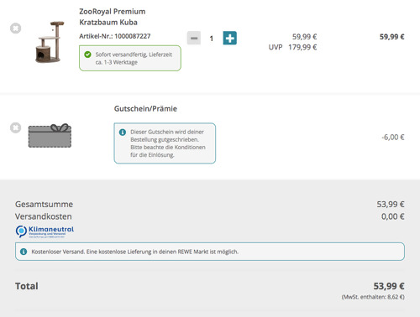The width and height of the screenshot is (420, 317).
Task: Click the info icon in voucher notice
Action: 123,132
